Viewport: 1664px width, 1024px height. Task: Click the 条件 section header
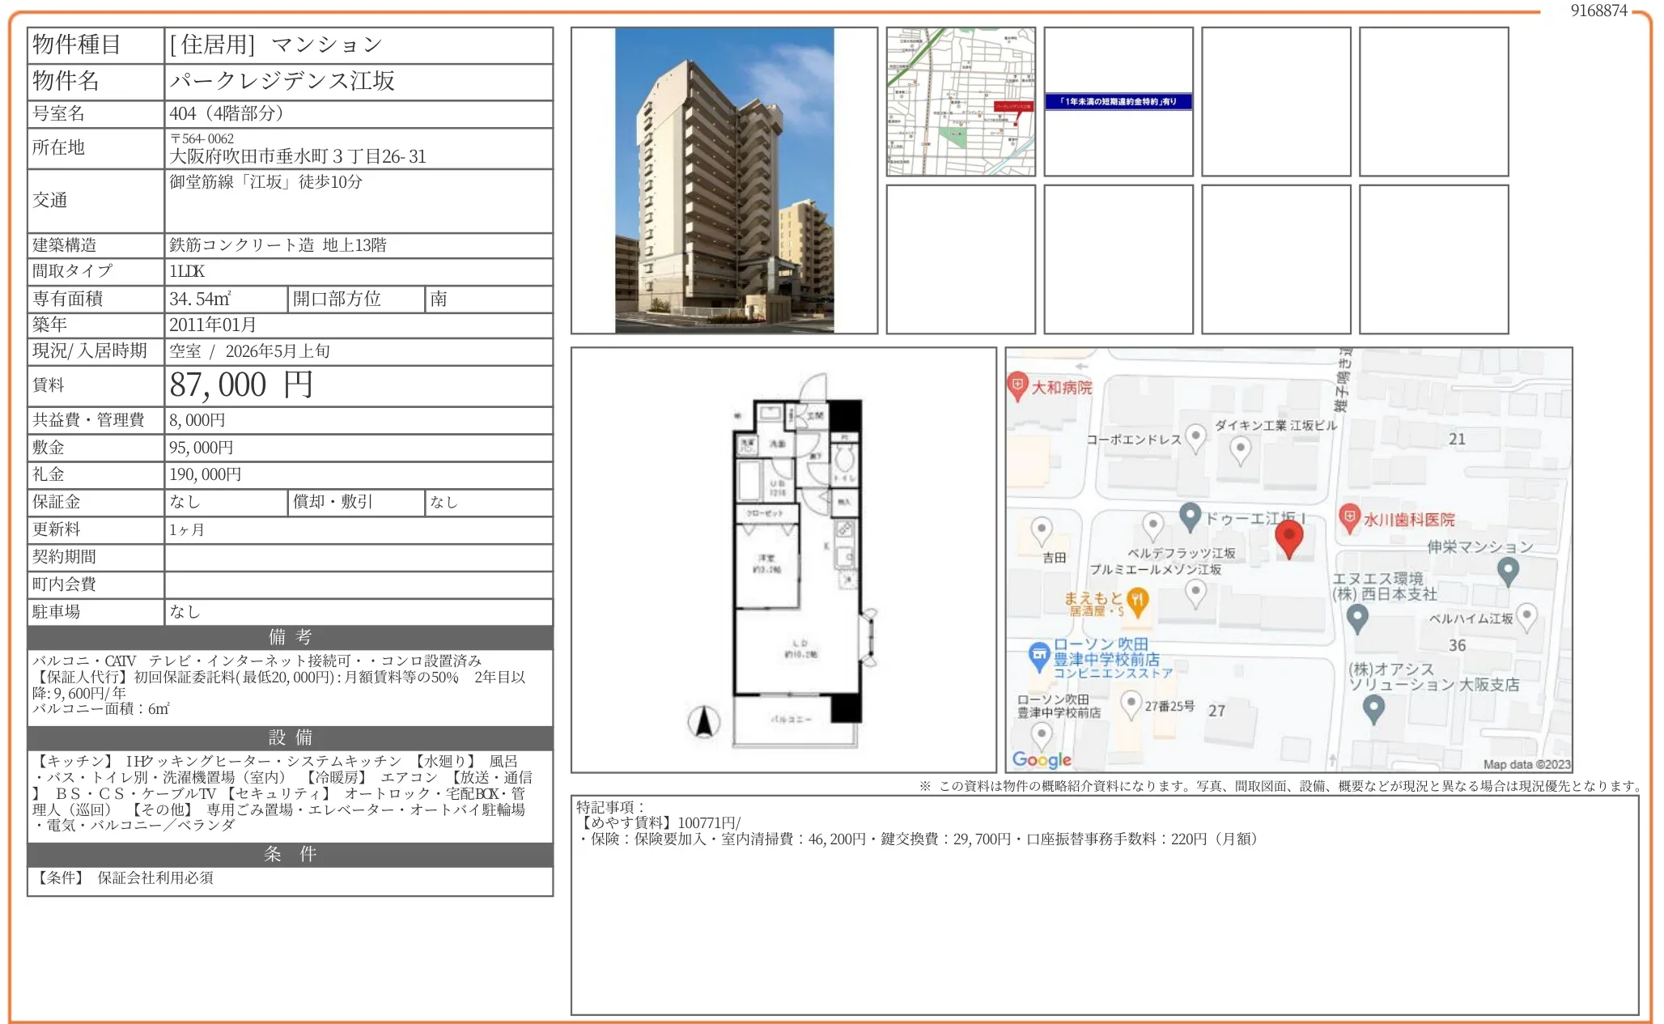point(290,854)
